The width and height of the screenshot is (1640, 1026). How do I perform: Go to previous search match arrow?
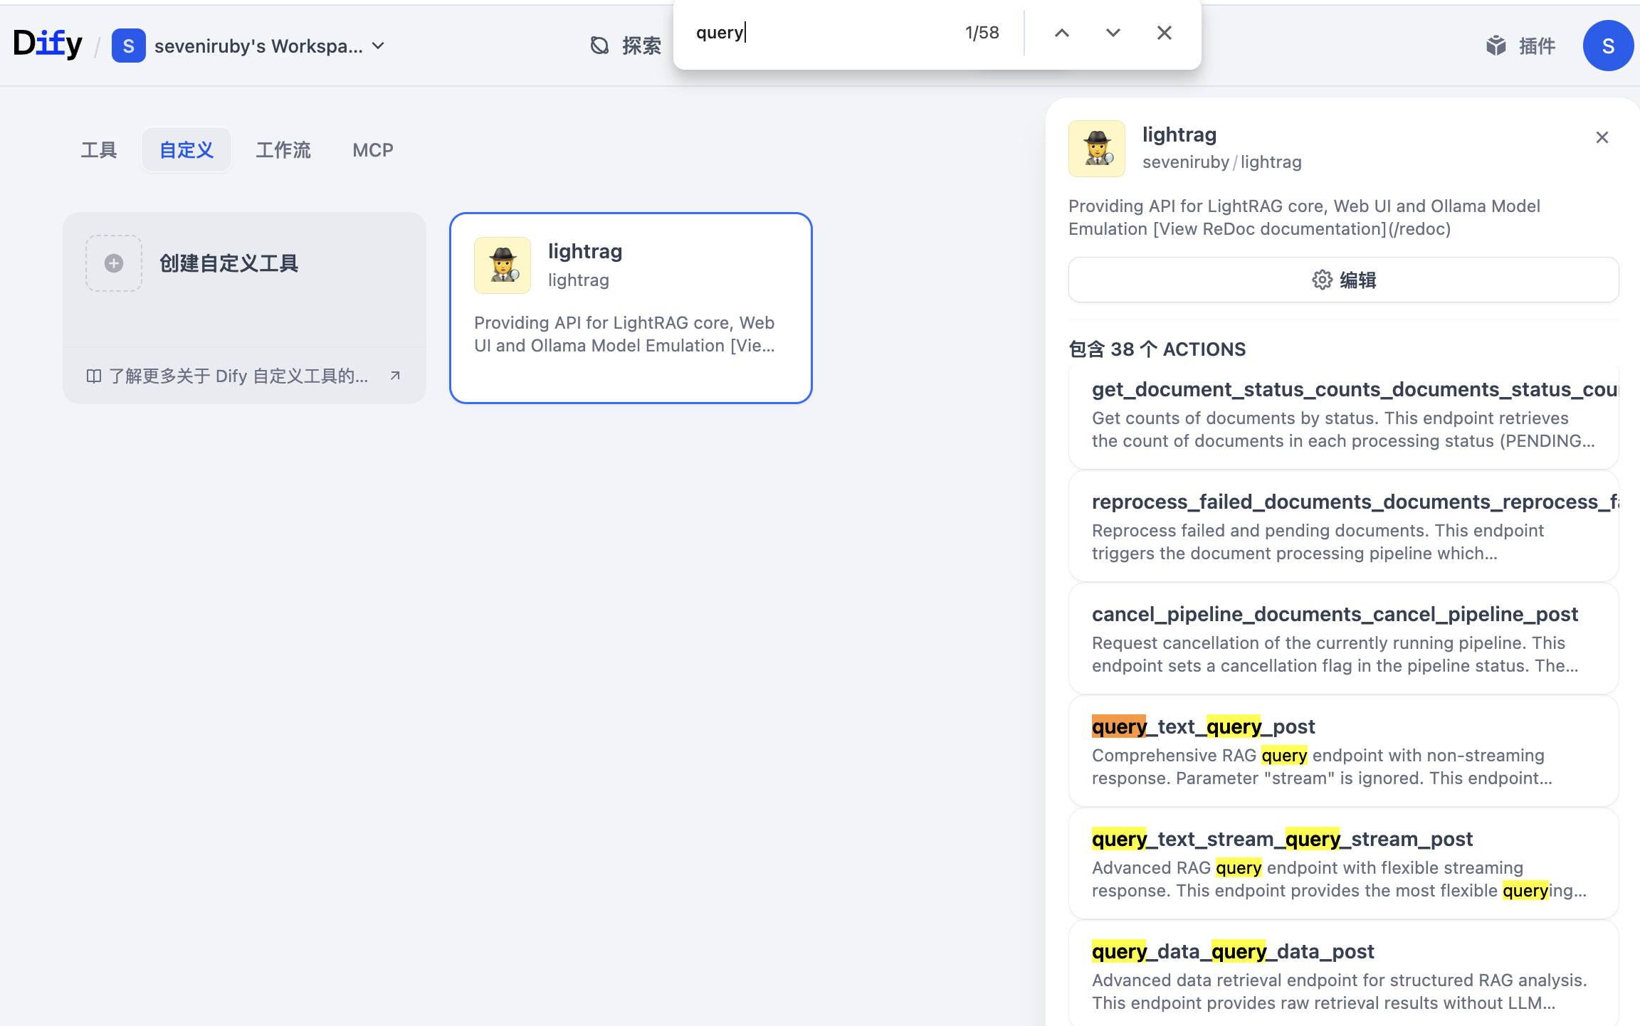(x=1061, y=33)
